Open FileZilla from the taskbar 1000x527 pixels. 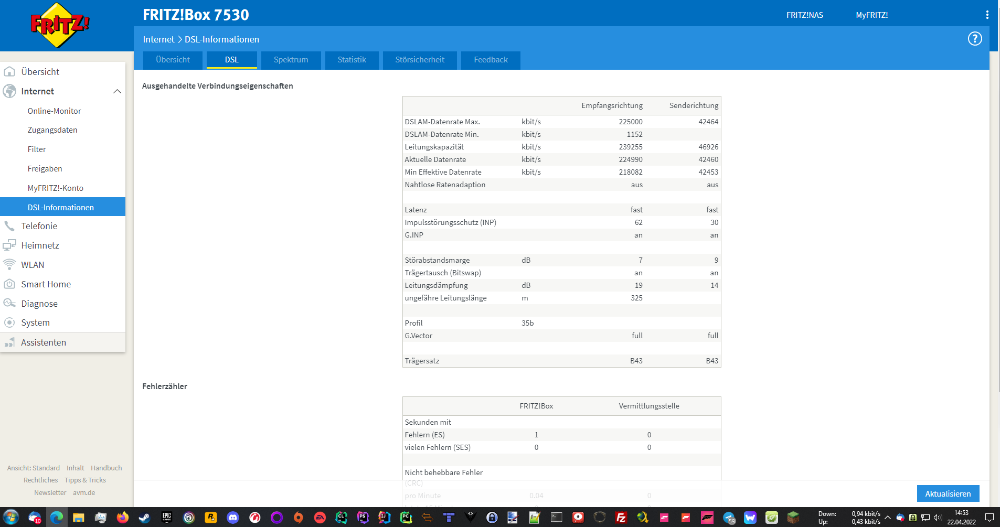coord(621,518)
